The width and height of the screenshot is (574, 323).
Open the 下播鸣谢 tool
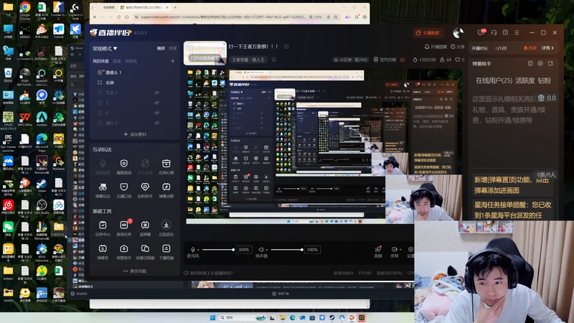(x=166, y=253)
